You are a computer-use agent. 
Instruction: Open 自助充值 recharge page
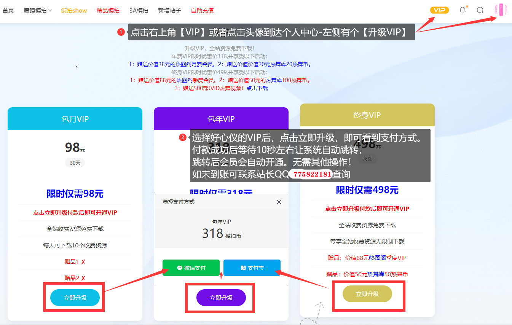[202, 11]
